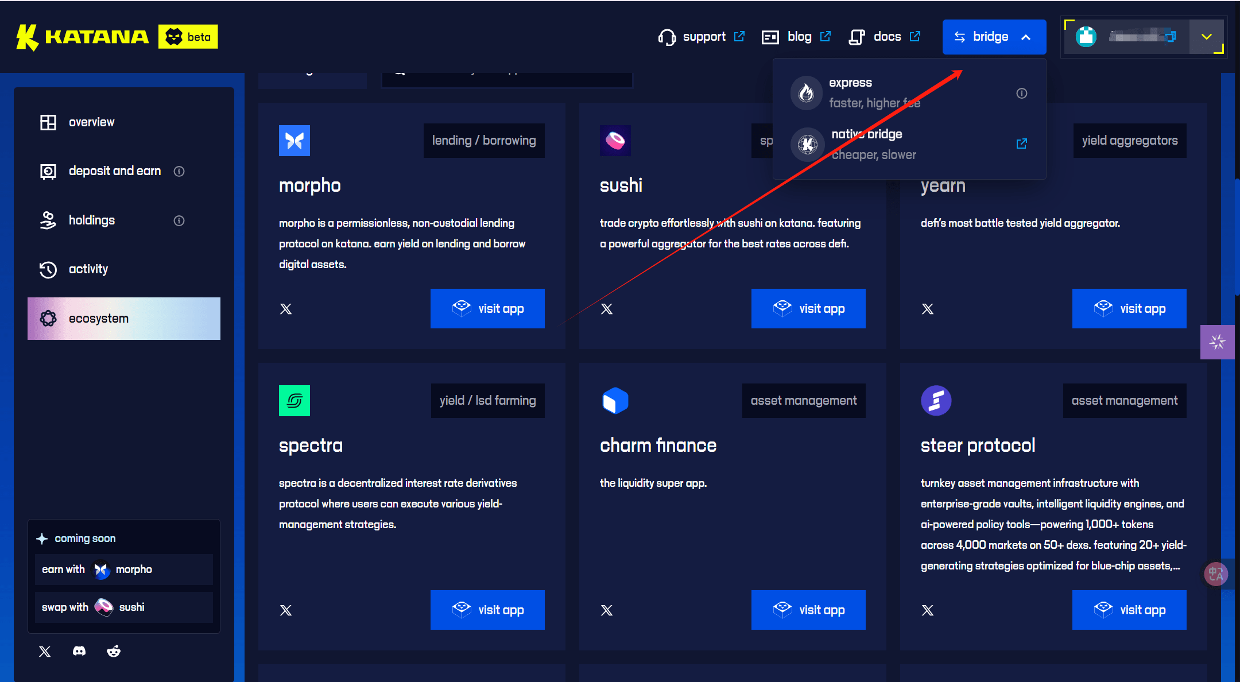Open the activity sidebar tab
1240x682 pixels.
pyautogui.click(x=88, y=269)
